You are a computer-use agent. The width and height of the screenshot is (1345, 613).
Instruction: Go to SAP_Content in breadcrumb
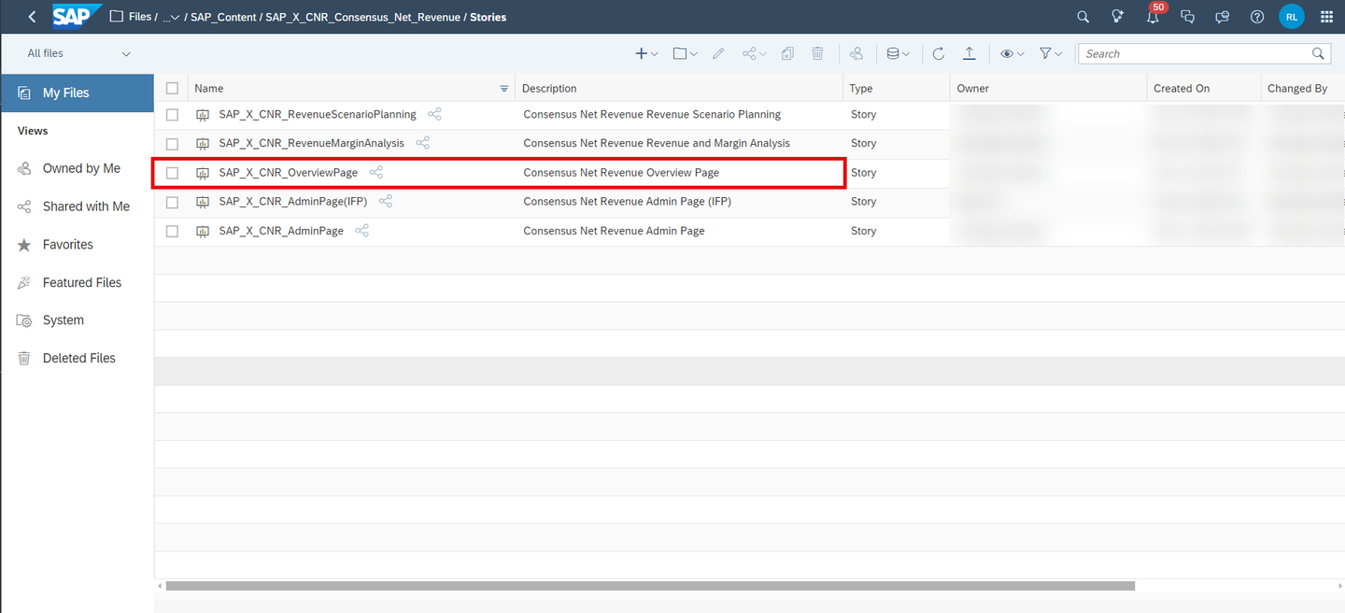(224, 17)
